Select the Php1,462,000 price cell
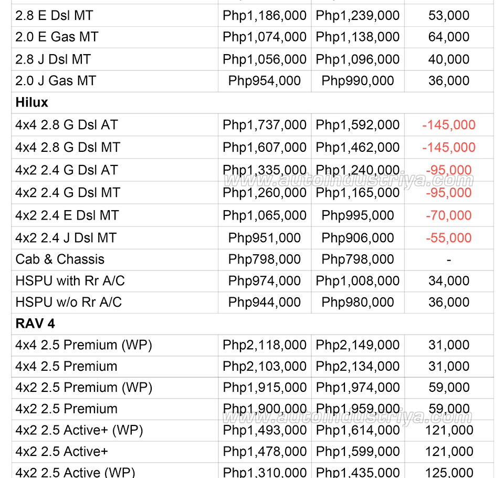 pyautogui.click(x=358, y=147)
